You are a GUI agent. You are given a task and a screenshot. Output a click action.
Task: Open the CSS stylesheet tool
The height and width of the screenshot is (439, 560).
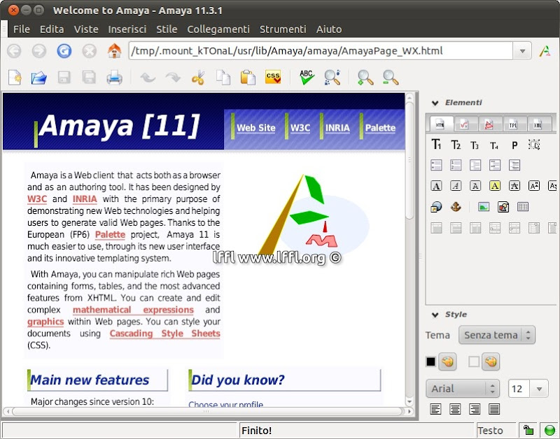(x=272, y=77)
